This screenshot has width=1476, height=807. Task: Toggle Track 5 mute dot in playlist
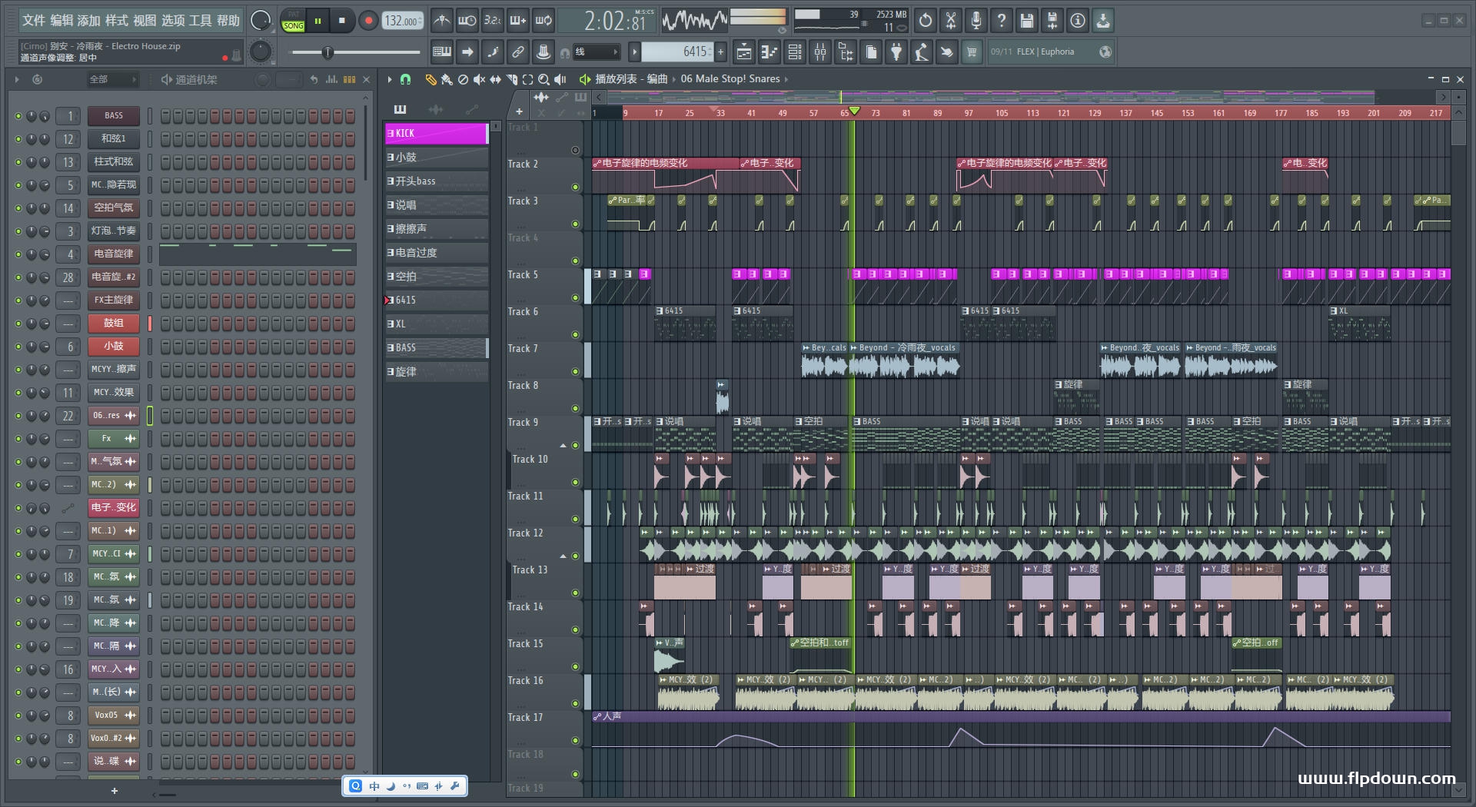575,298
